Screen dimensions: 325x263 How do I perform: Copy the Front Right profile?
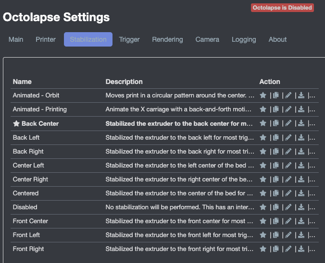pyautogui.click(x=276, y=249)
